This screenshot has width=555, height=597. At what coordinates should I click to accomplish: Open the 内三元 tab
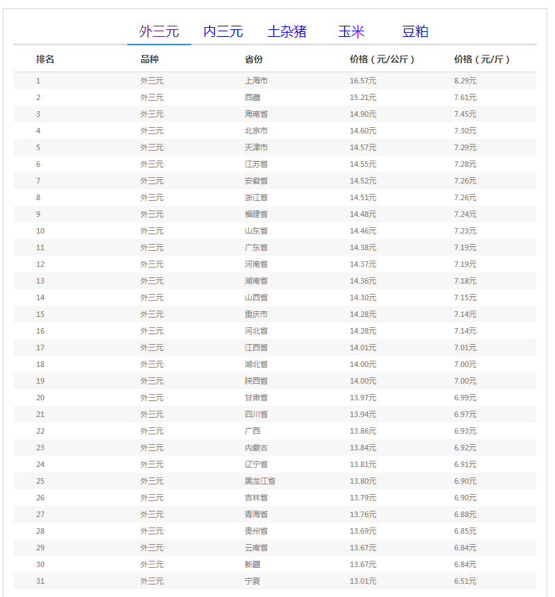pos(223,31)
